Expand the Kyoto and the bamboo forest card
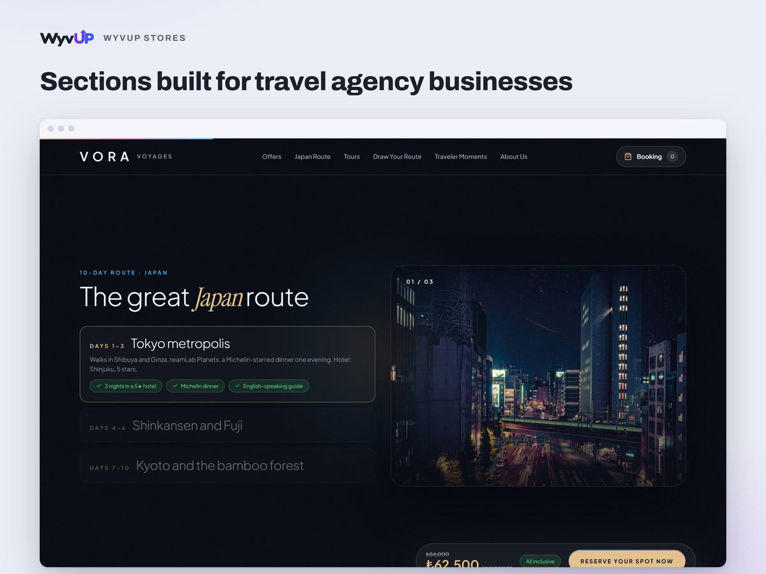The height and width of the screenshot is (574, 766). click(227, 466)
